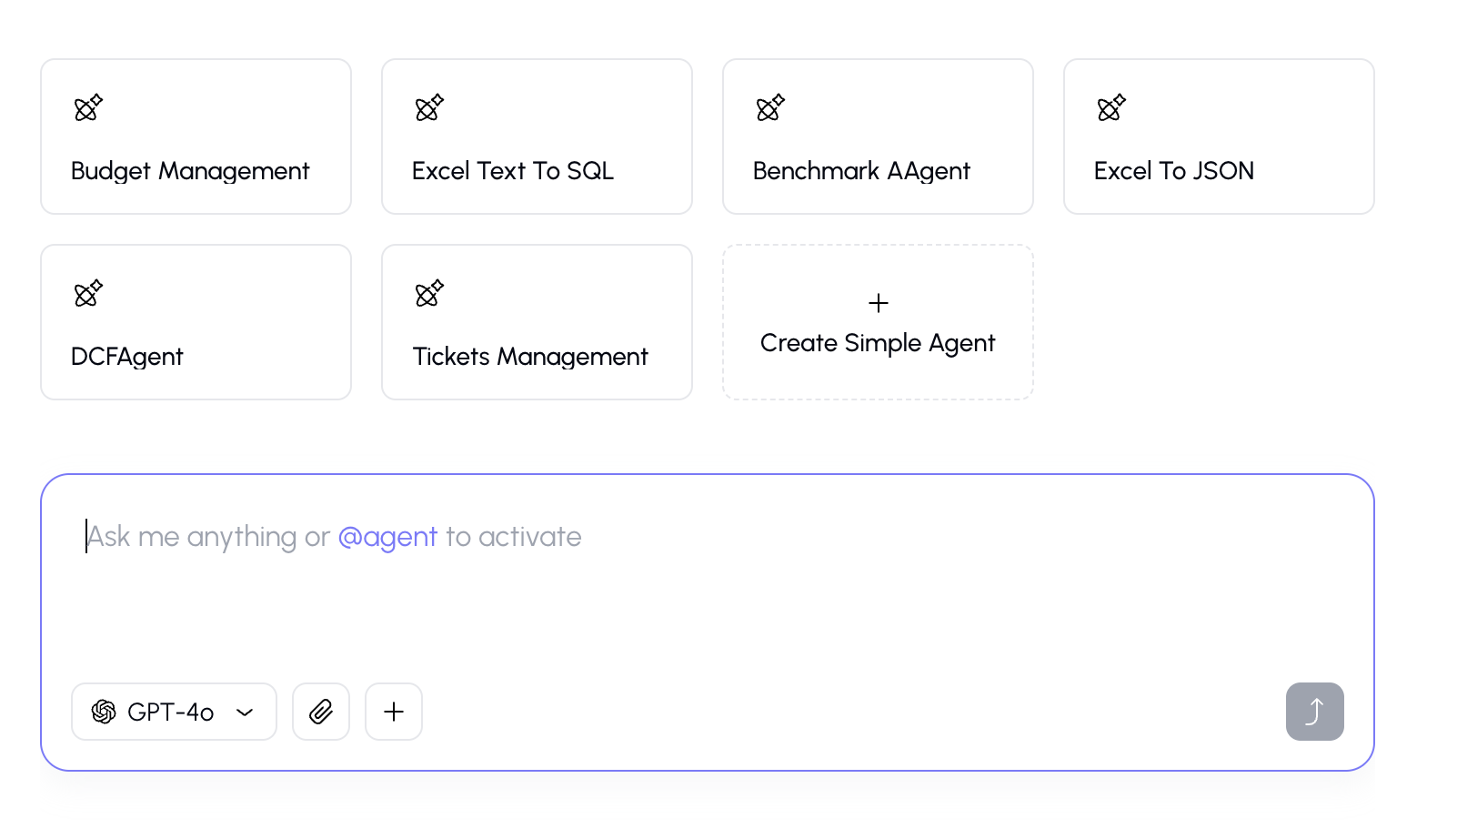
Task: Click the Budget Management agent icon
Action: 88,108
